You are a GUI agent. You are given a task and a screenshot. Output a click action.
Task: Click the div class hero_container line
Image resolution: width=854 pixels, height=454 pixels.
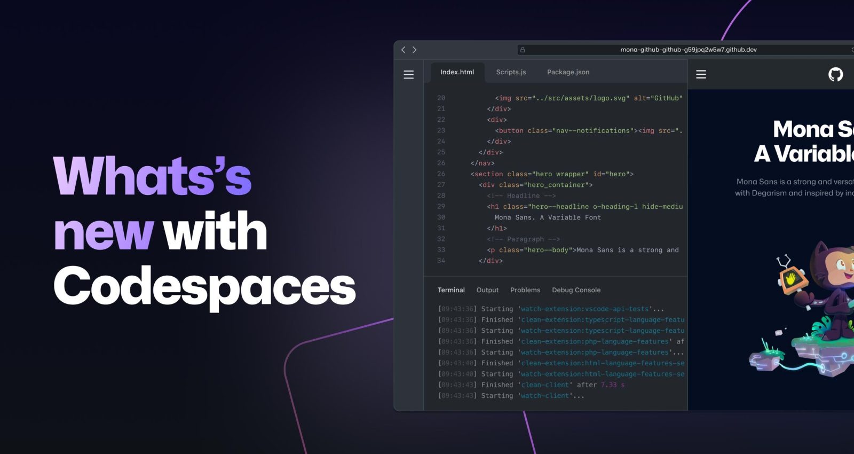pos(536,185)
